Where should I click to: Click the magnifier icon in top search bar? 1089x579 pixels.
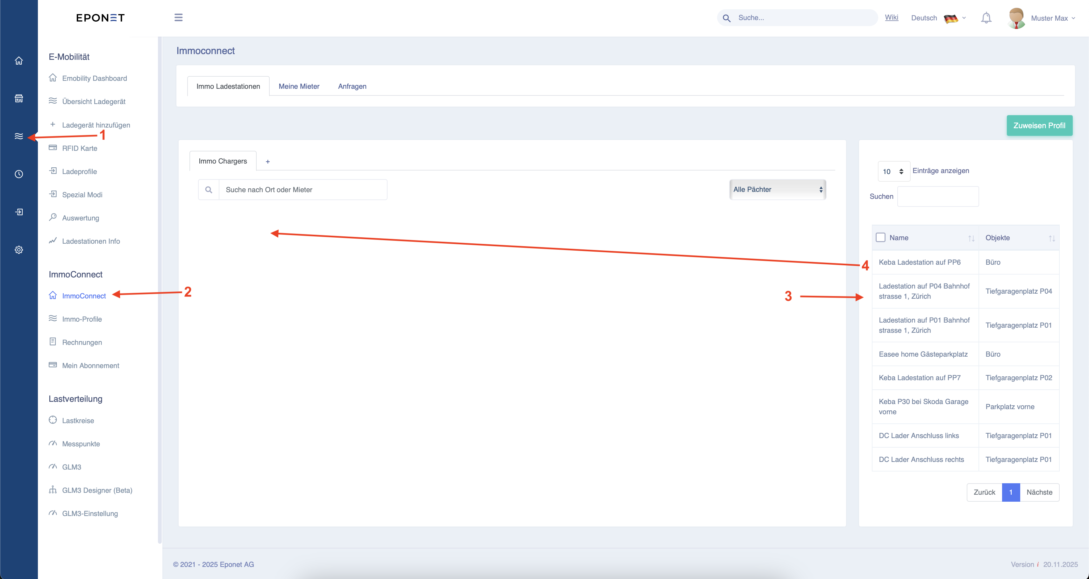click(727, 18)
